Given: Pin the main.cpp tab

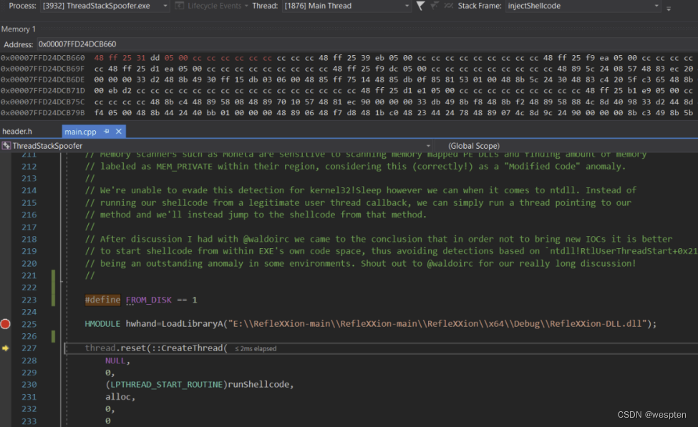Looking at the screenshot, I should click(x=106, y=132).
